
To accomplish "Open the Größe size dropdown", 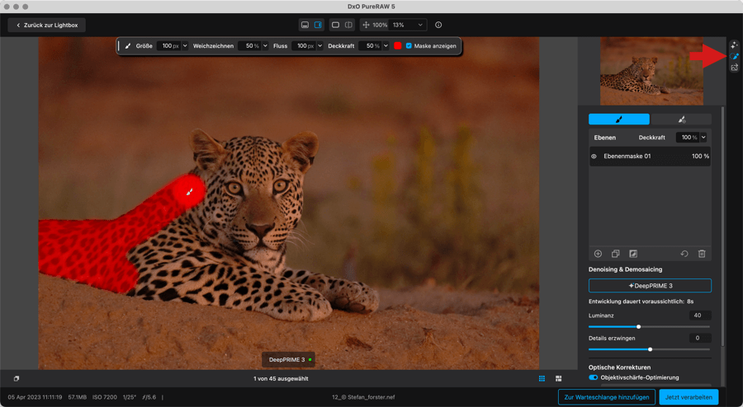I will click(185, 46).
